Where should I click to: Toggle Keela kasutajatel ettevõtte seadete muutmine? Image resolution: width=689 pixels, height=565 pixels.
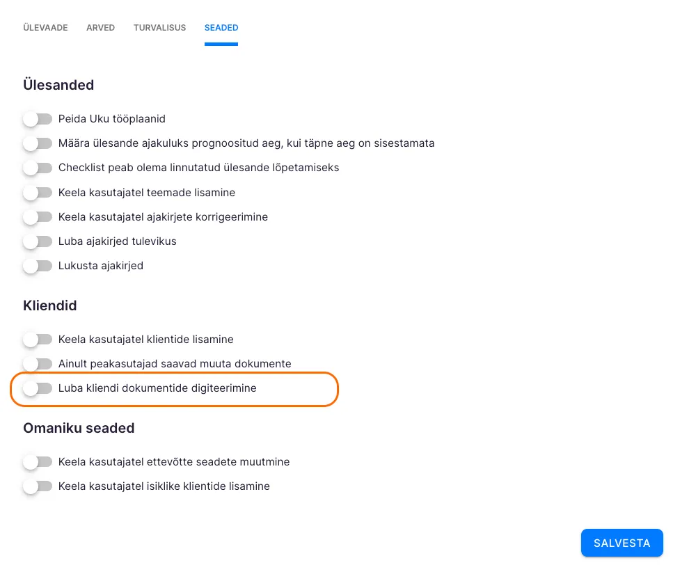pos(38,462)
